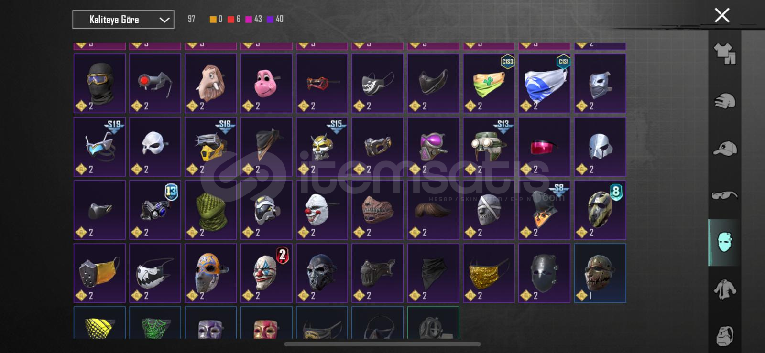Select the brown mustache item

(433, 210)
